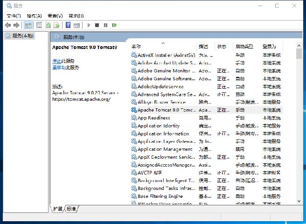The height and width of the screenshot is (224, 306).
Task: Click the Start Service play icon
Action: point(89,25)
